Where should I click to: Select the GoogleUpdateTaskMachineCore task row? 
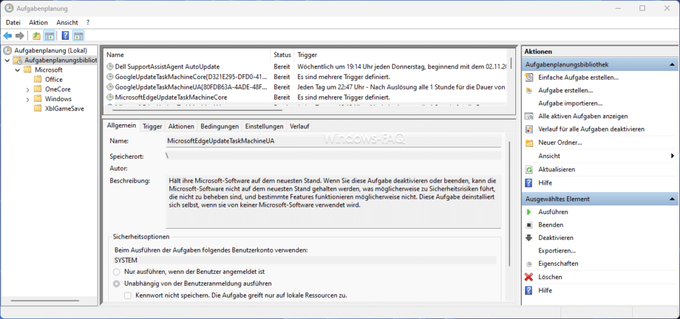tap(305, 77)
